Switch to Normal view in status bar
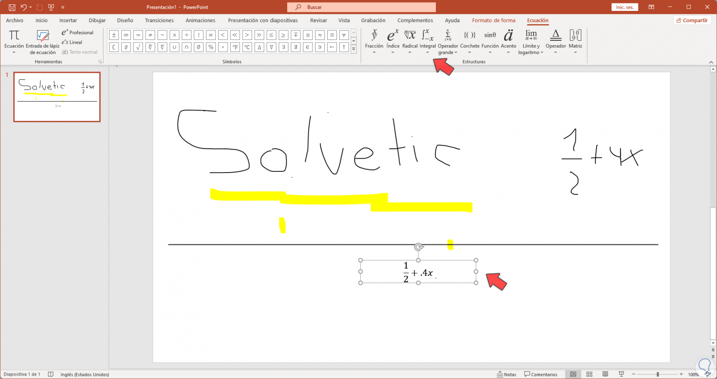 pos(573,374)
